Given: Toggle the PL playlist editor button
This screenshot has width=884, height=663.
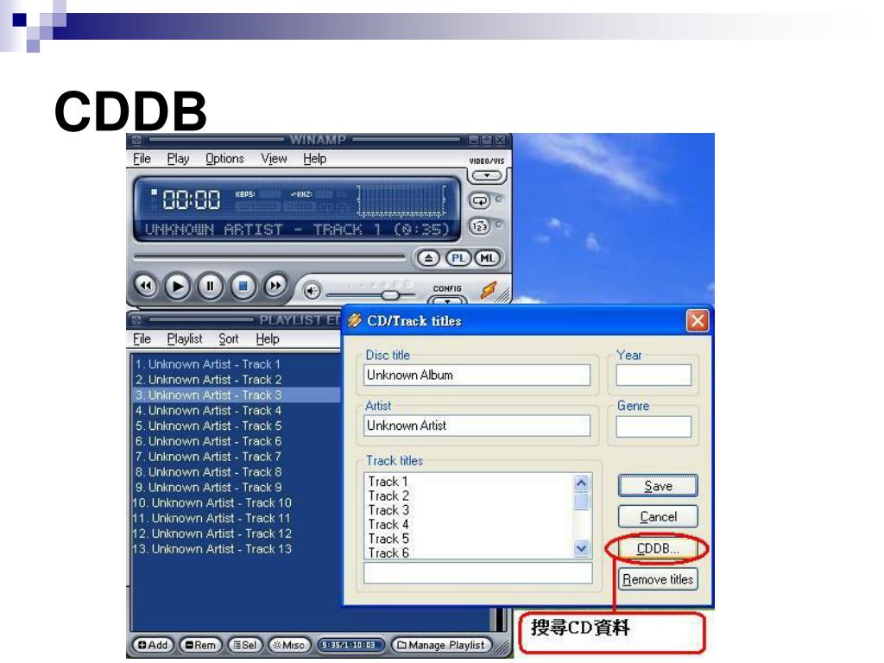Looking at the screenshot, I should tap(458, 258).
